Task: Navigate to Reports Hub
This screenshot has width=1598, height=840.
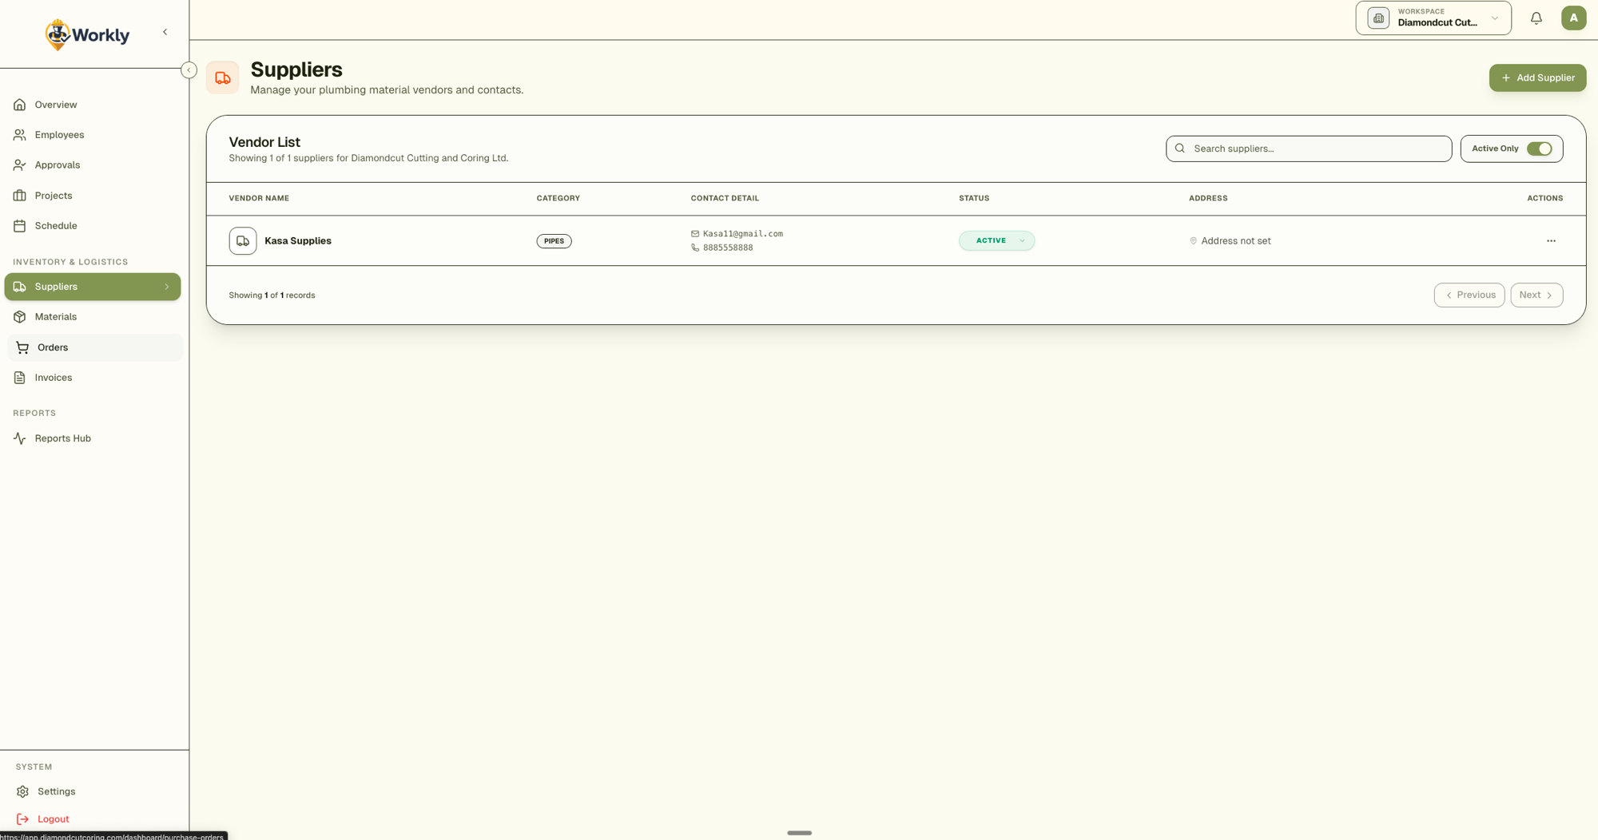Action: (62, 438)
